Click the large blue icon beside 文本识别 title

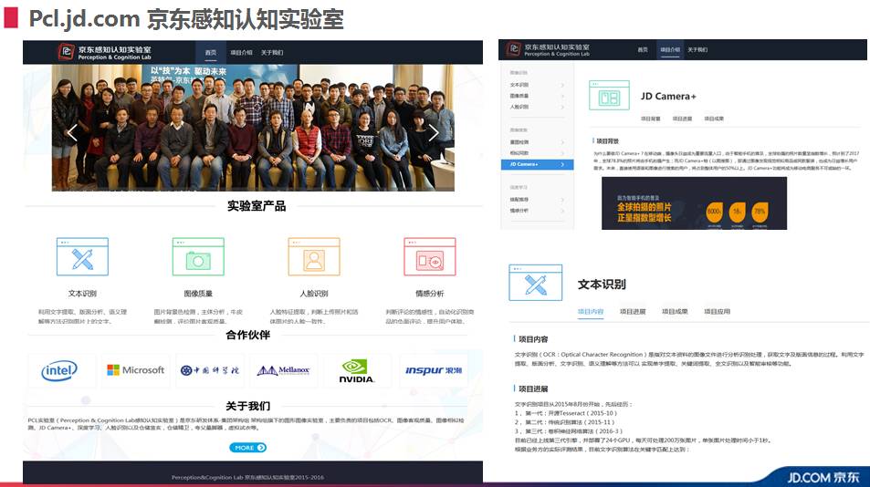536,283
